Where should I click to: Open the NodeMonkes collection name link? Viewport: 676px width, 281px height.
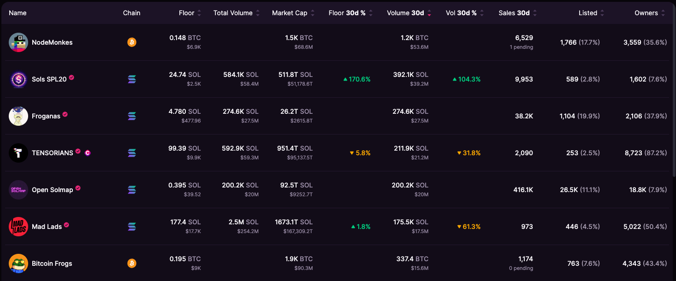point(52,42)
